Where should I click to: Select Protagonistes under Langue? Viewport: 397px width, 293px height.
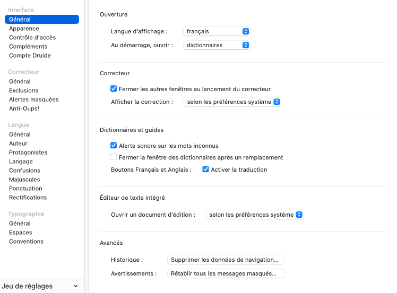click(28, 153)
